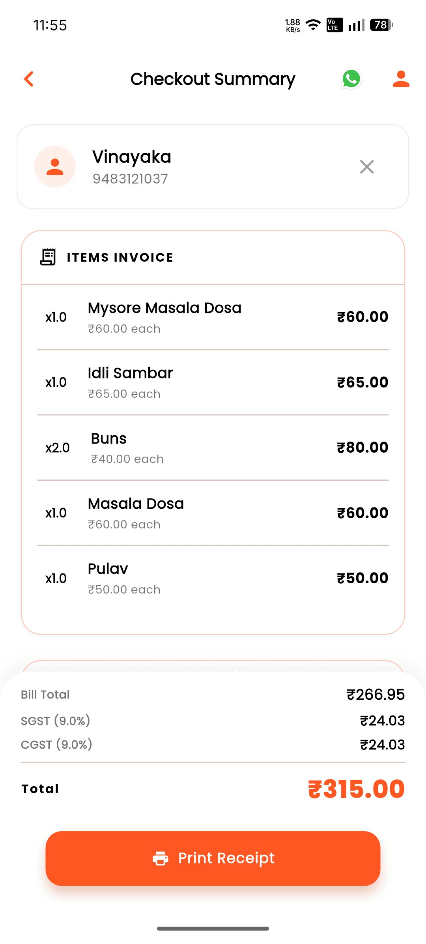Select the Pulav item row
Image resolution: width=426 pixels, height=944 pixels.
click(x=213, y=579)
